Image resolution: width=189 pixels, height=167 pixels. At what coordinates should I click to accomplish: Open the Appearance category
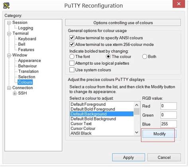(x=30, y=60)
